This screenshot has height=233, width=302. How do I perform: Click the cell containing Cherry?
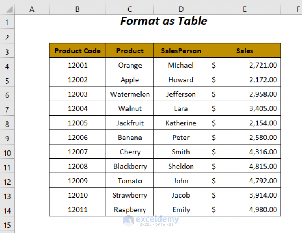[130, 152]
